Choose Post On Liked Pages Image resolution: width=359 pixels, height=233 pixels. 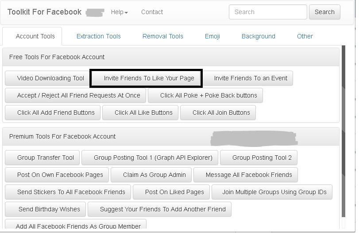(x=171, y=192)
